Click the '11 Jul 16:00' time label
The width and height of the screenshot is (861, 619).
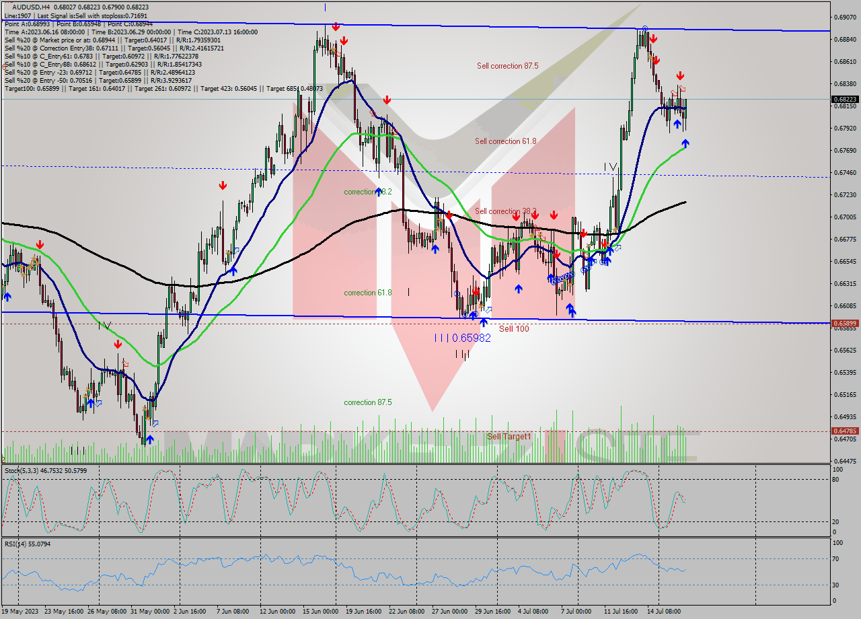click(622, 611)
